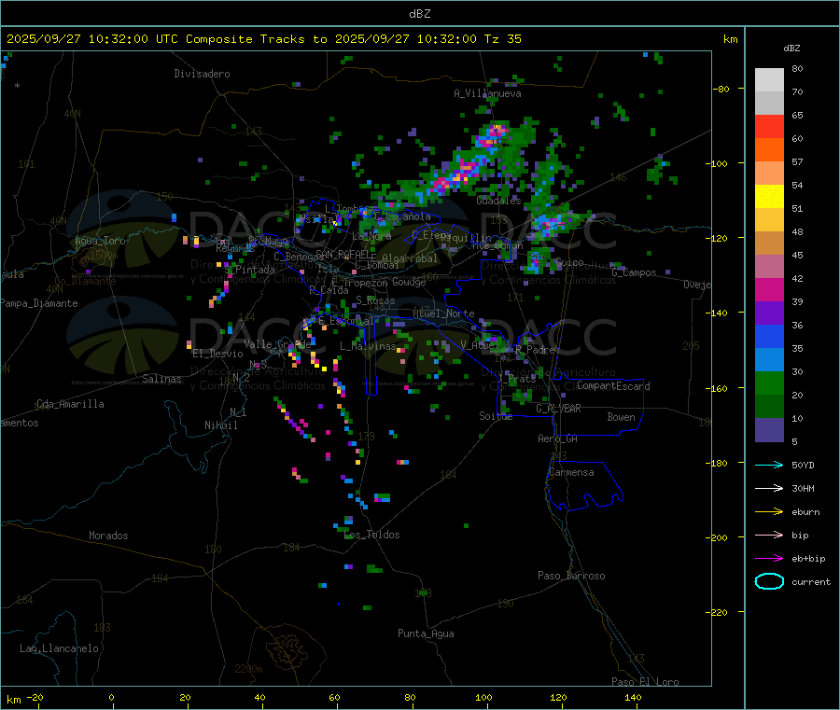Click the 'Bowen' map label
Image resolution: width=840 pixels, height=710 pixels.
pos(622,417)
